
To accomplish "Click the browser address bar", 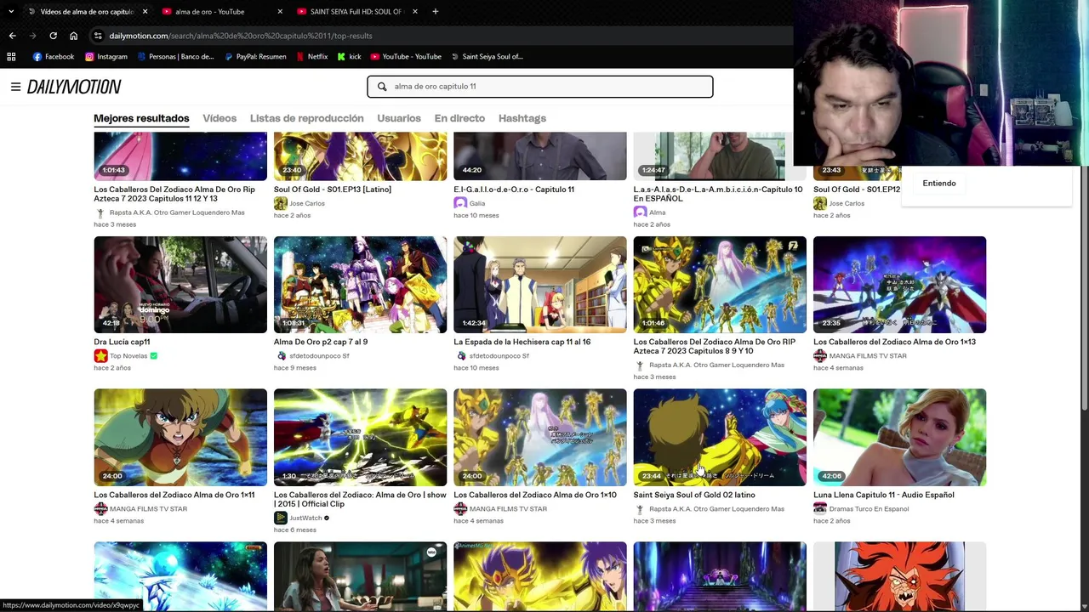I will click(442, 36).
